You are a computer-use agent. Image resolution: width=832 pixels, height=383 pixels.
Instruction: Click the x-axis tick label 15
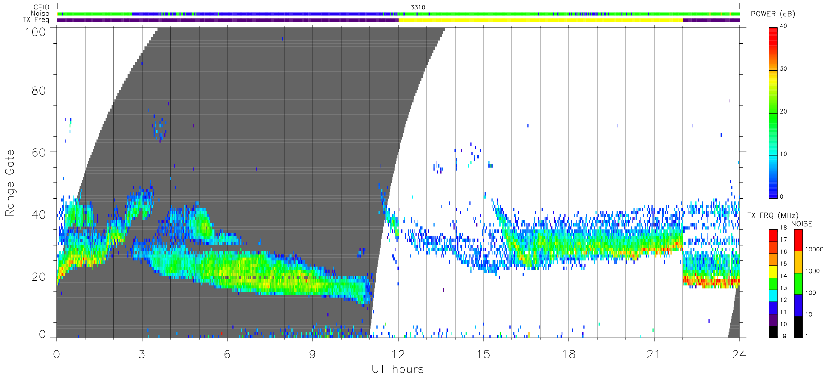[x=483, y=354]
